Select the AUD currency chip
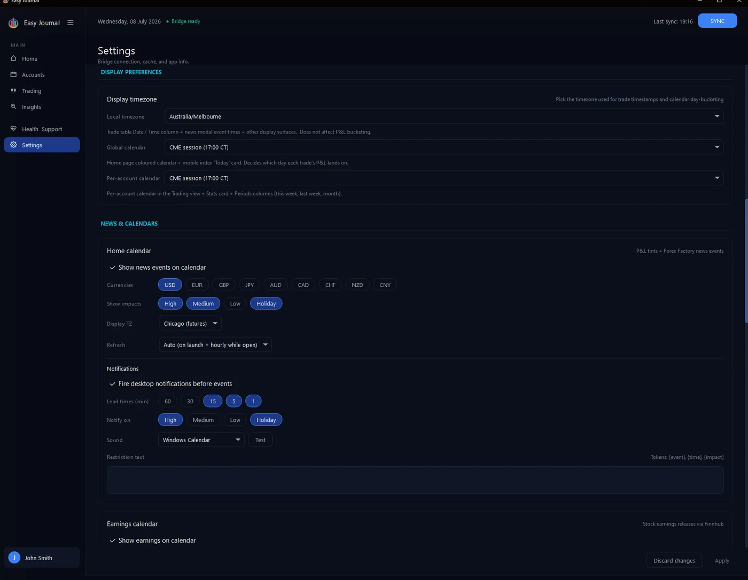 (x=276, y=285)
